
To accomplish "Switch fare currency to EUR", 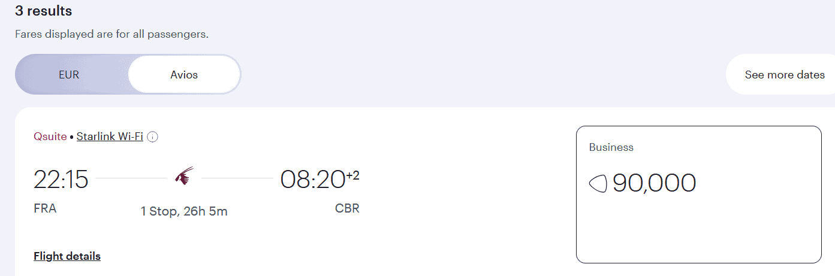I will click(69, 75).
